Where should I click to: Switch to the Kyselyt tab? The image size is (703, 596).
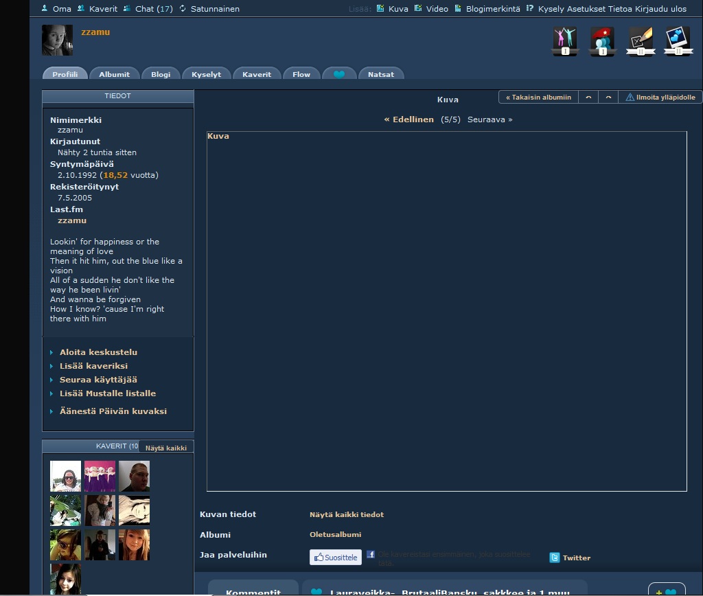(x=206, y=74)
